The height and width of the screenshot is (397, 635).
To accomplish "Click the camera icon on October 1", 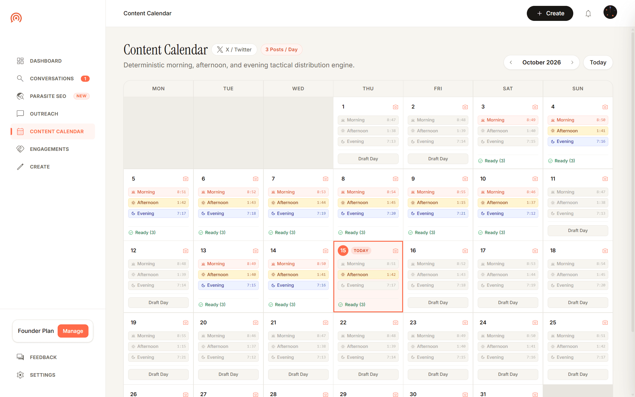I will 395,107.
